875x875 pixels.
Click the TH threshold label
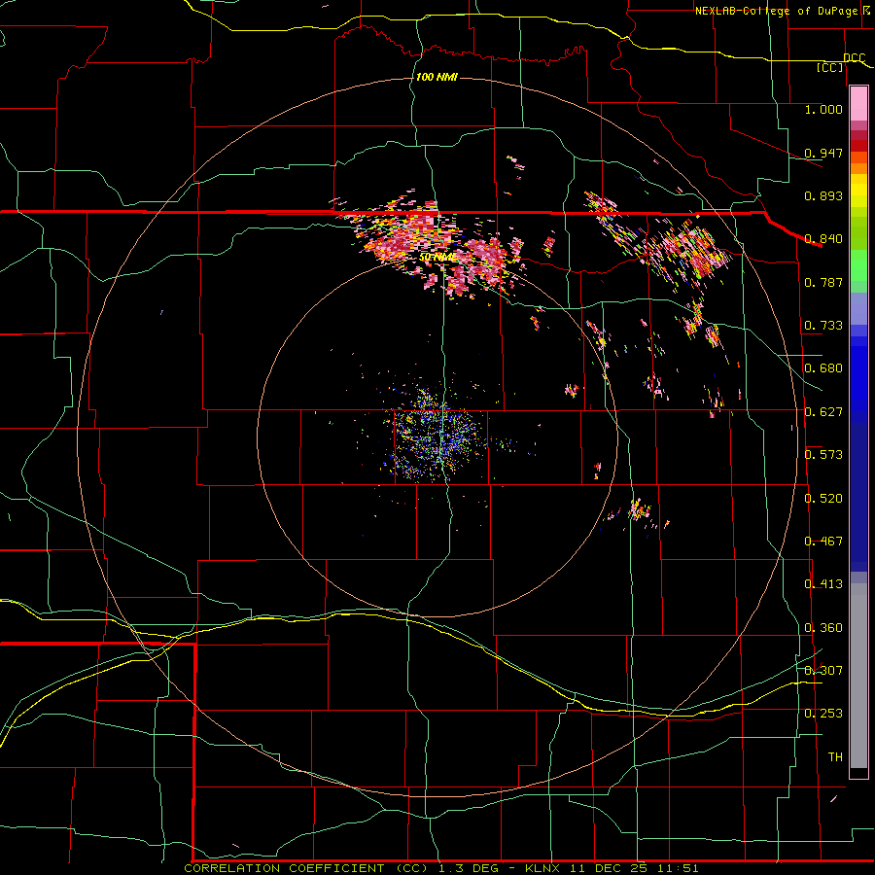(835, 756)
